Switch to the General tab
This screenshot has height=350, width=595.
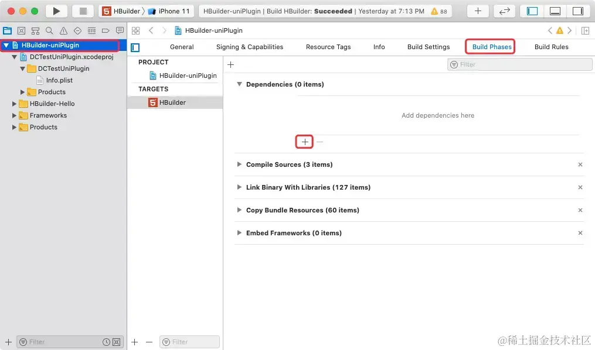(182, 47)
